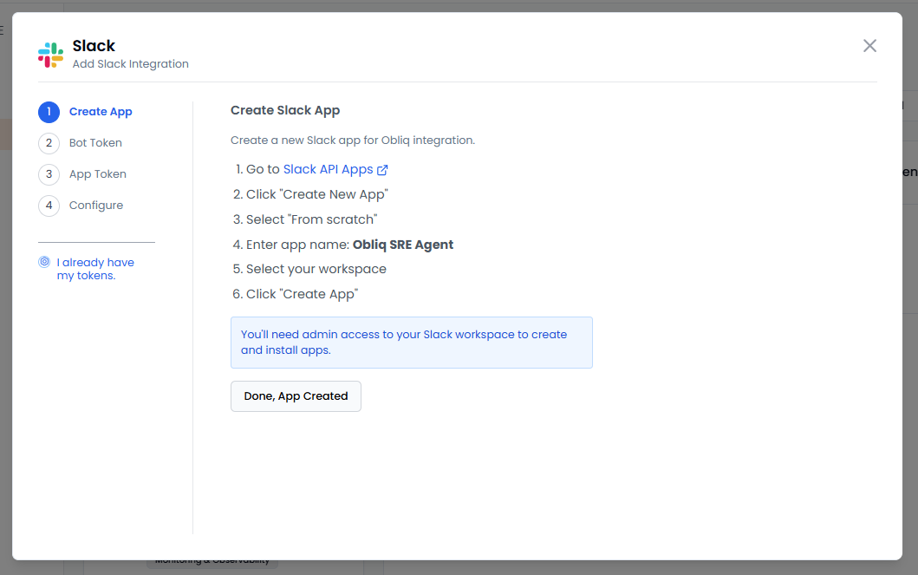Screen dimensions: 918x575
Task: Open the Slack API Apps link
Action: pyautogui.click(x=328, y=170)
